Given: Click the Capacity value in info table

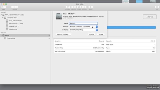Looking at the screenshot, I should pos(153,41).
